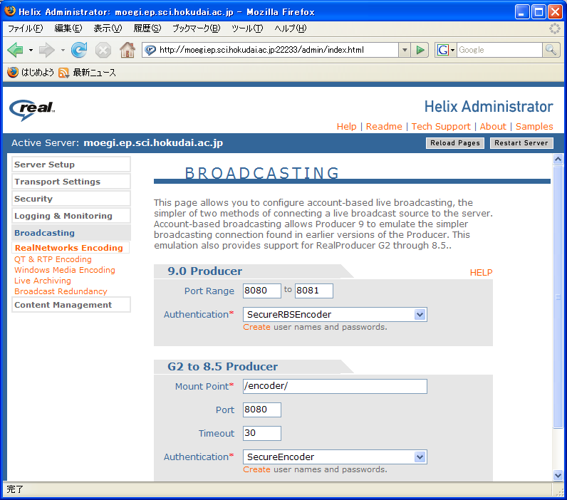This screenshot has width=567, height=500.
Task: Click the Google search engine icon
Action: click(x=442, y=50)
